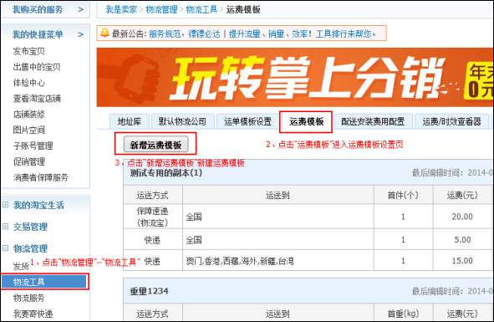This screenshot has width=494, height=322.
Task: Click 首件(个) column header
Action: pos(403,195)
